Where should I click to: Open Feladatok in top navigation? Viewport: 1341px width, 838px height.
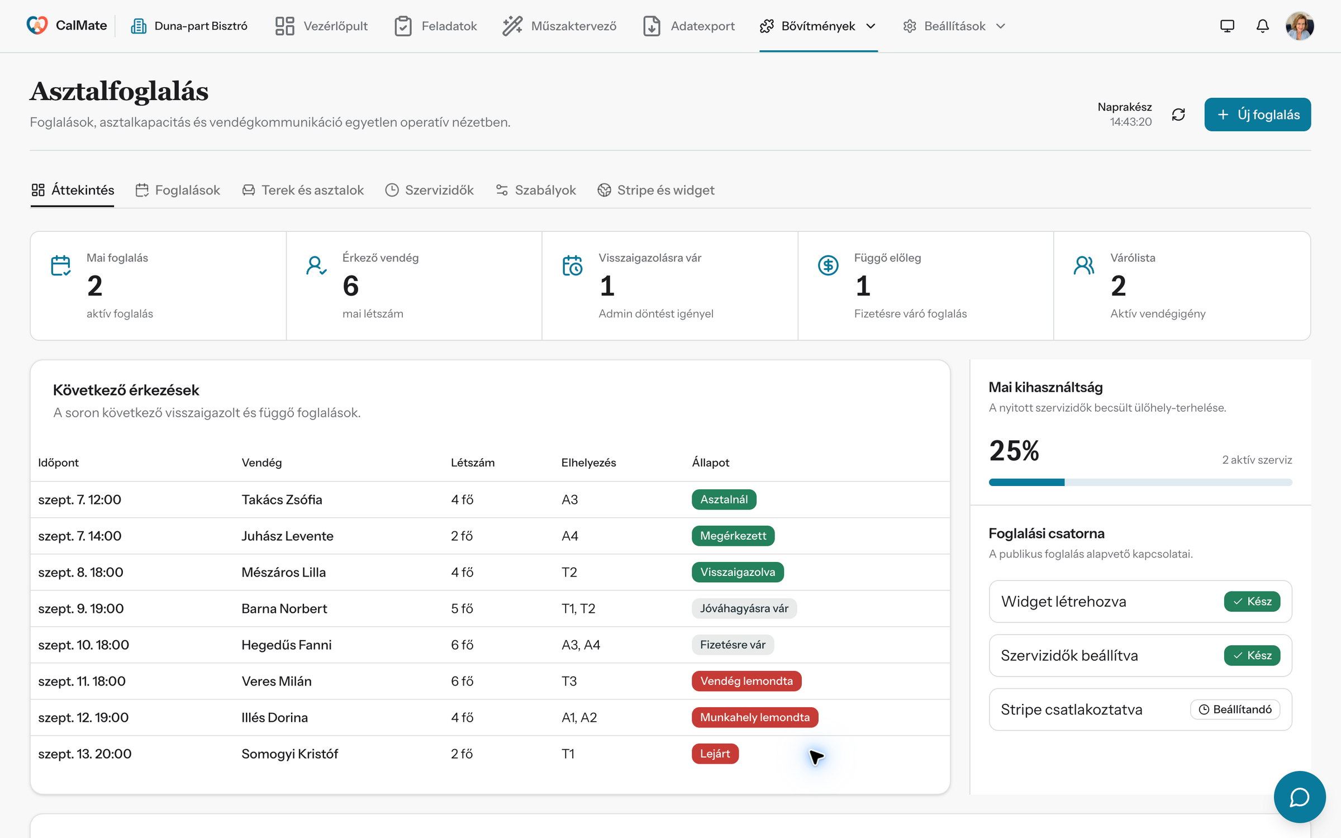point(435,26)
